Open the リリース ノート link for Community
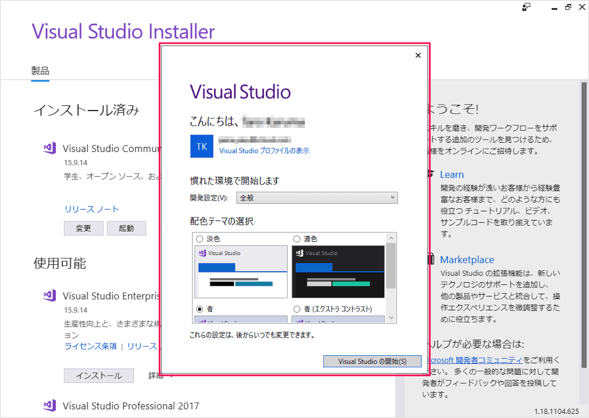The image size is (589, 418). (x=92, y=209)
